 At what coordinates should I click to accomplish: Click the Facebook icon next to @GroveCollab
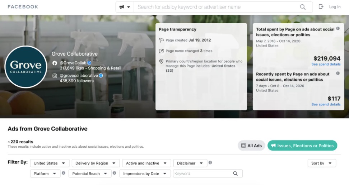pyautogui.click(x=55, y=63)
